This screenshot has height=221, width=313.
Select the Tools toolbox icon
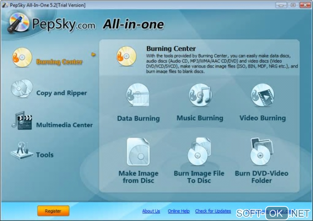(x=21, y=151)
